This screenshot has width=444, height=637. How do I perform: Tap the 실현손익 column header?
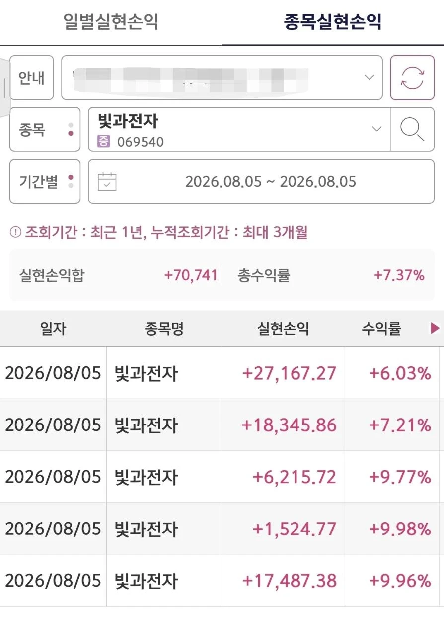[283, 329]
